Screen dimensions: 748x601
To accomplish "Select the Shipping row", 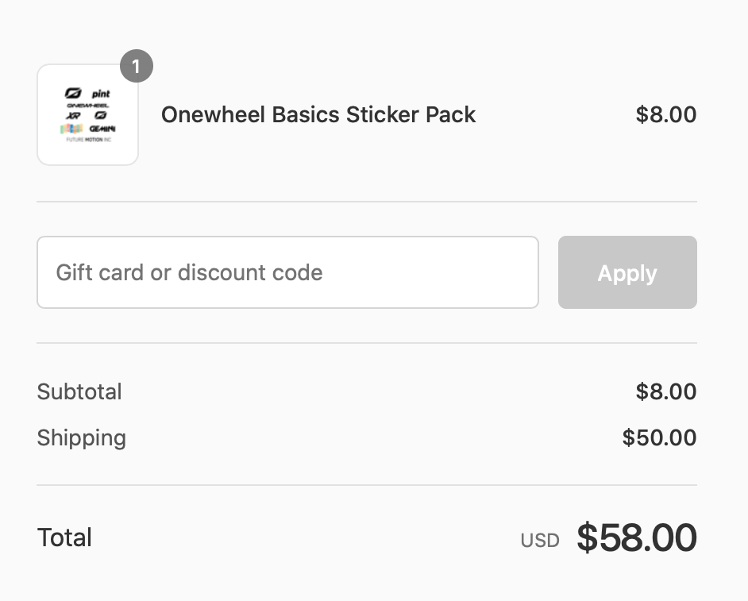I will pos(81,437).
